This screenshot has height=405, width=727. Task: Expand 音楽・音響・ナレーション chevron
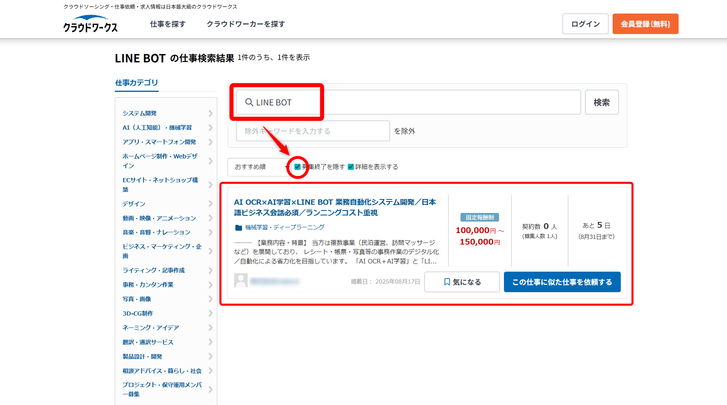pos(210,232)
